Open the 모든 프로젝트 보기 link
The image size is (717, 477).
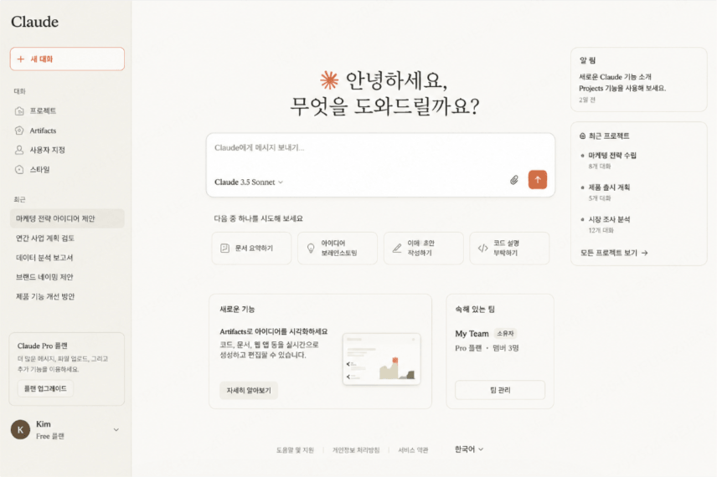click(x=614, y=253)
